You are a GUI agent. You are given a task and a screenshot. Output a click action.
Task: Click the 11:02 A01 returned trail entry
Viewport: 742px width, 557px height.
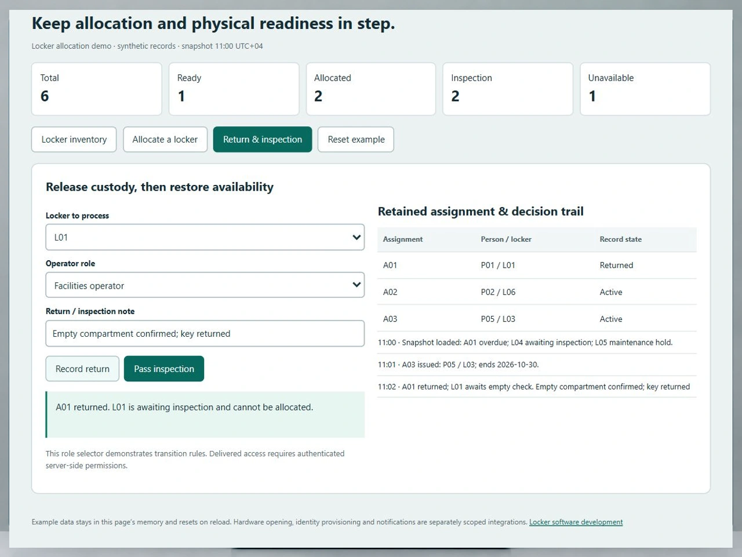click(x=537, y=387)
